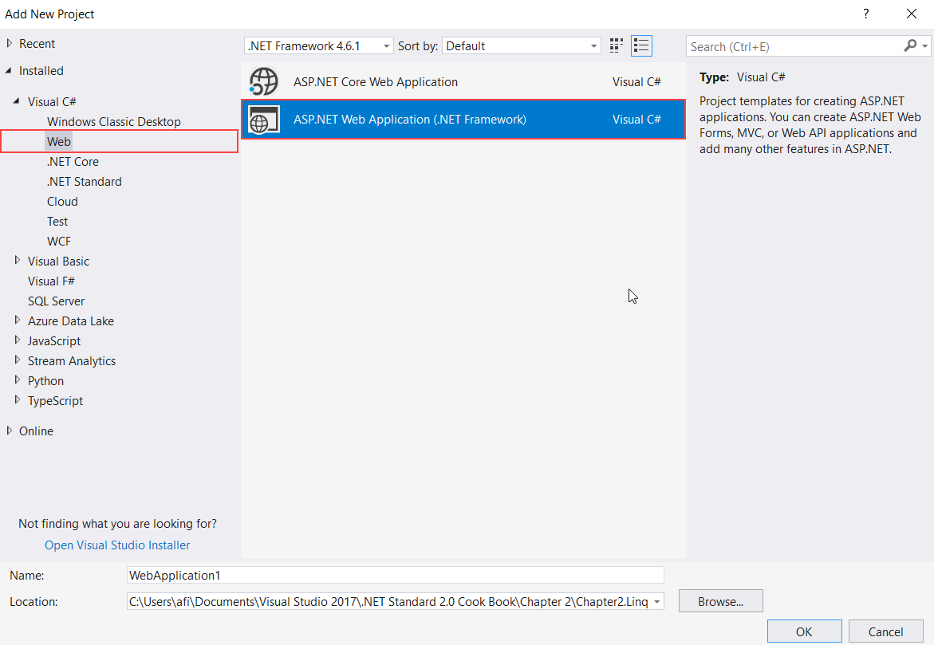Screen dimensions: 934x645
Task: Select the .NET Standard category
Action: [x=84, y=182]
